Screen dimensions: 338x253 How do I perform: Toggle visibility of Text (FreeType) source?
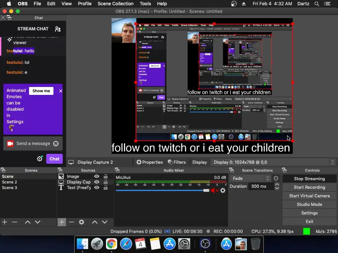coord(97,187)
